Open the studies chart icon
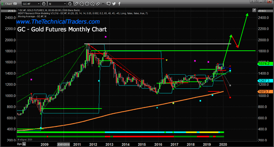This screenshot has height=147, width=274. pyautogui.click(x=82, y=4)
